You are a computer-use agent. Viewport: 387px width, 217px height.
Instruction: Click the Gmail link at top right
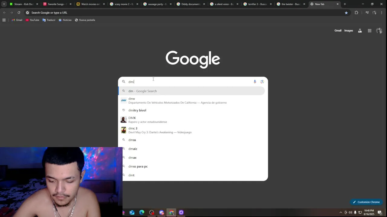click(x=338, y=30)
